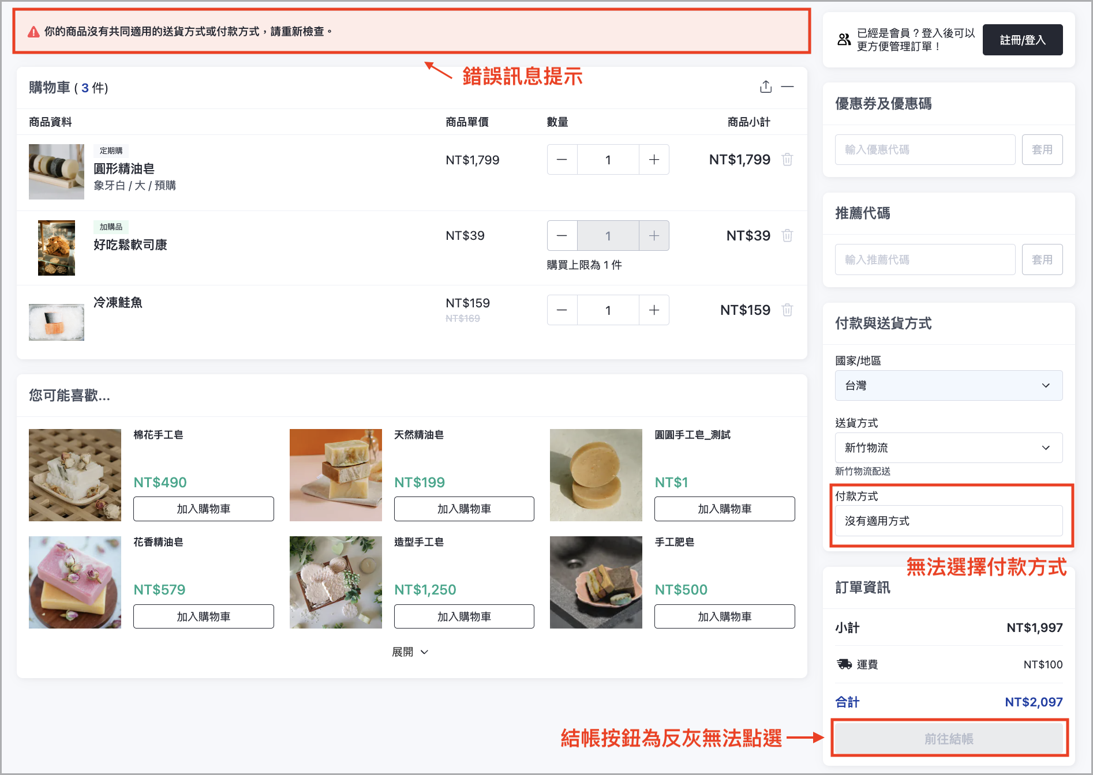
Task: Click quantity field for 圓形精油皂
Action: tap(608, 160)
